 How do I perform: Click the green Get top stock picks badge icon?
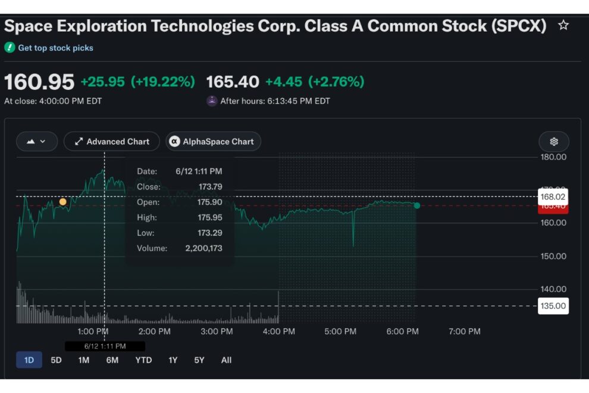(10, 48)
